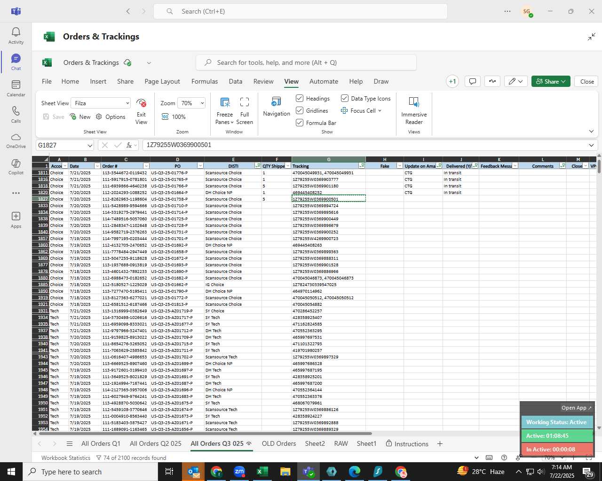Click the green Share button
Viewport: 602px width, 481px height.
tap(551, 81)
